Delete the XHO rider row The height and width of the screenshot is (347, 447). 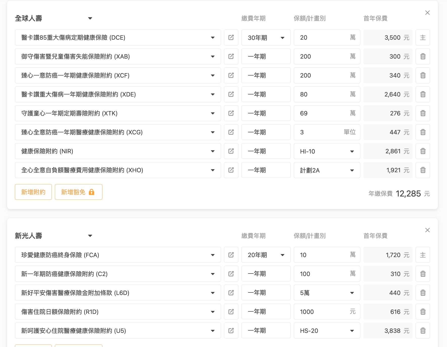[423, 170]
